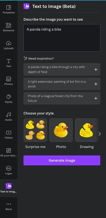Choose the Photo style duck thumbnail
This screenshot has width=106, height=218.
click(x=61, y=130)
